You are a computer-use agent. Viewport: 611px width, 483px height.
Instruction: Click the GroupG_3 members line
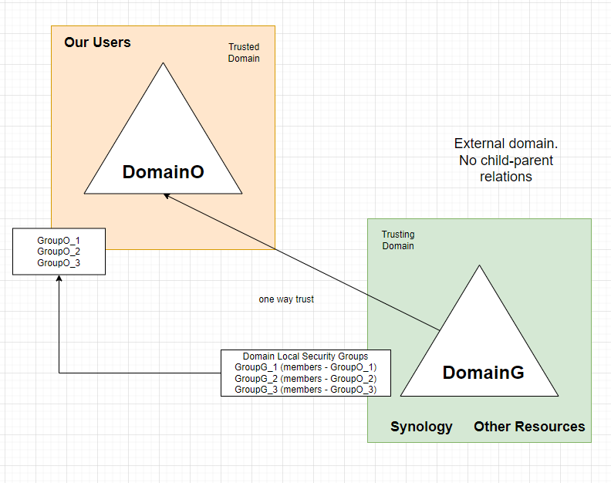pyautogui.click(x=305, y=390)
